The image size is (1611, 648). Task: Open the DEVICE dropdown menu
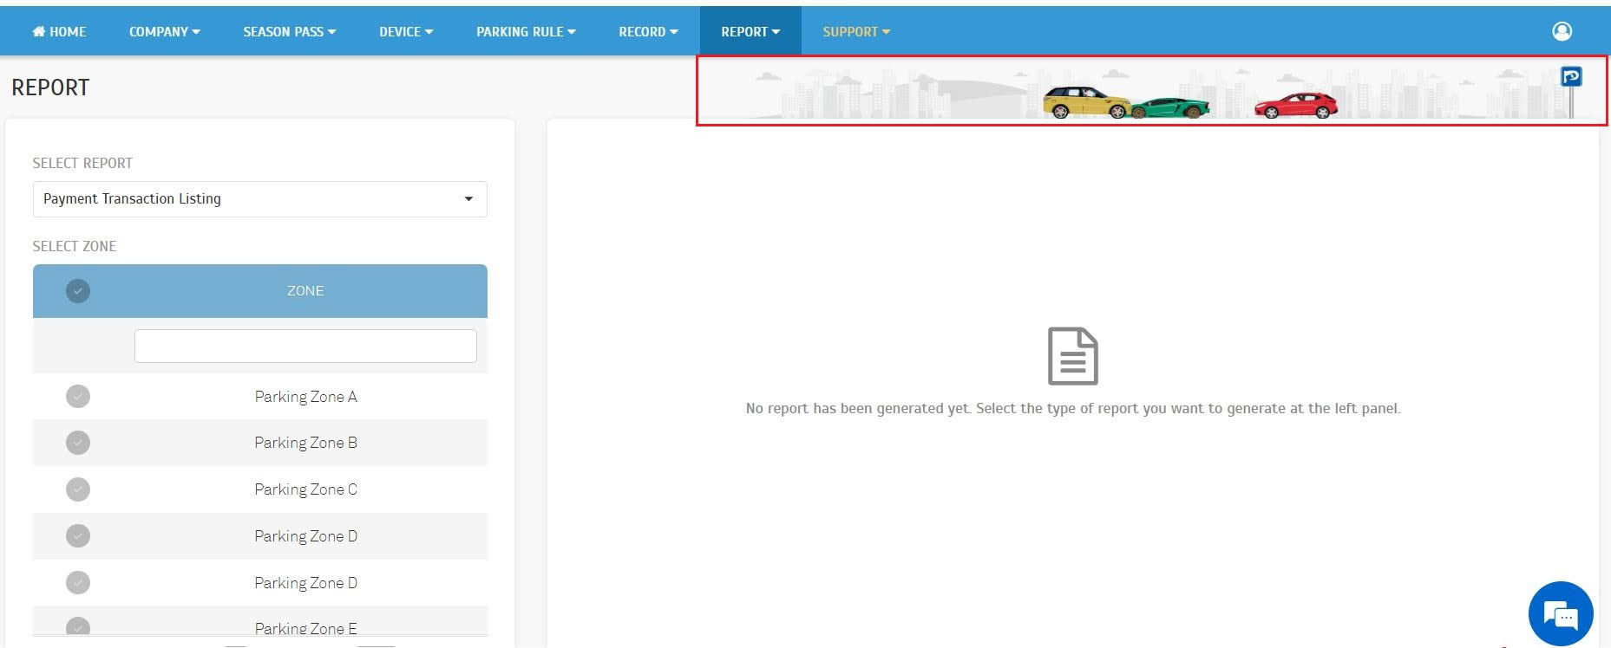405,32
